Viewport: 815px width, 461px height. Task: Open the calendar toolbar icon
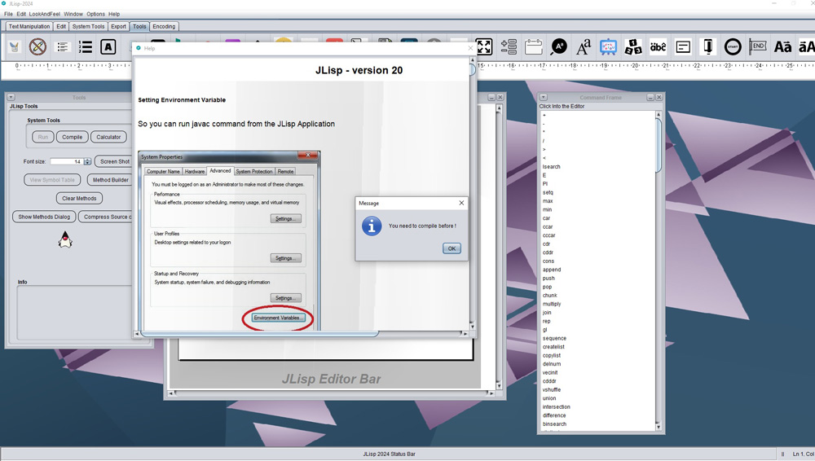click(534, 47)
